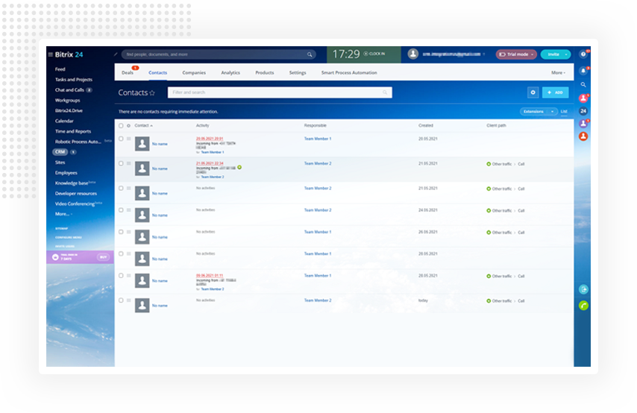Viewport: 637px width, 413px height.
Task: Check the row with 09.06.2021 01:11 activity
Action: pyautogui.click(x=121, y=275)
